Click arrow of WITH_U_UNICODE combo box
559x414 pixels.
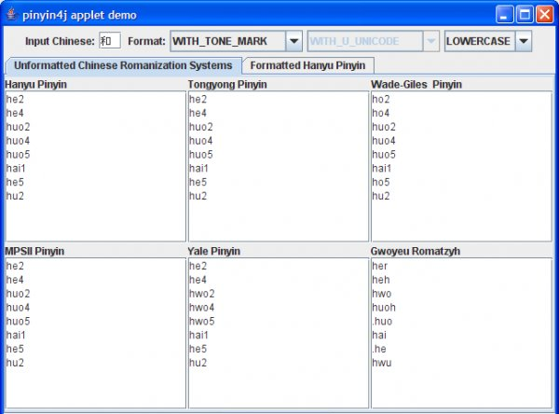431,41
